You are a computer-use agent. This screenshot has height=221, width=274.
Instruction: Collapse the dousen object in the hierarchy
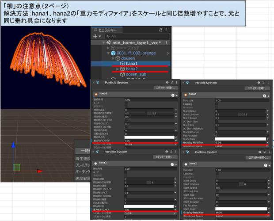pyautogui.click(x=113, y=58)
